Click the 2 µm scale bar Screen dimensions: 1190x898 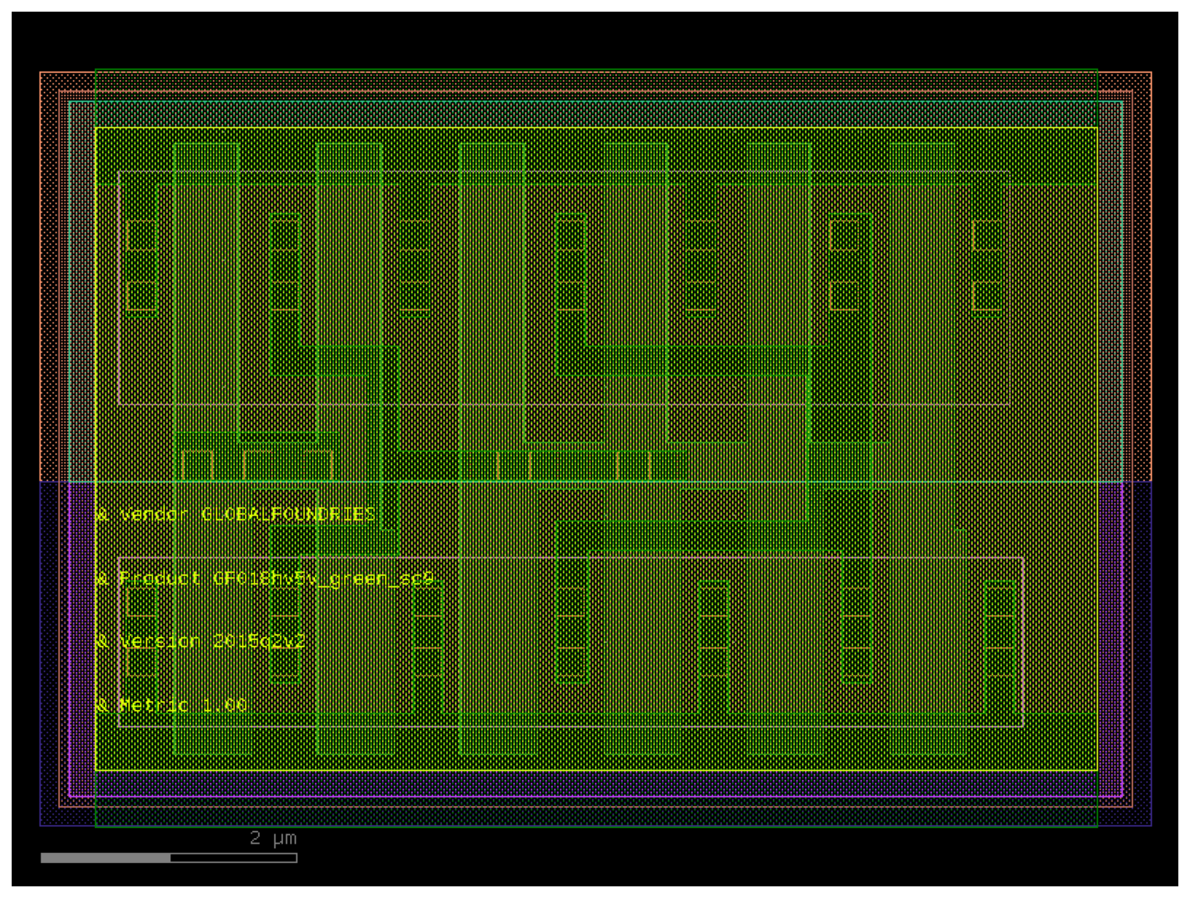click(169, 858)
